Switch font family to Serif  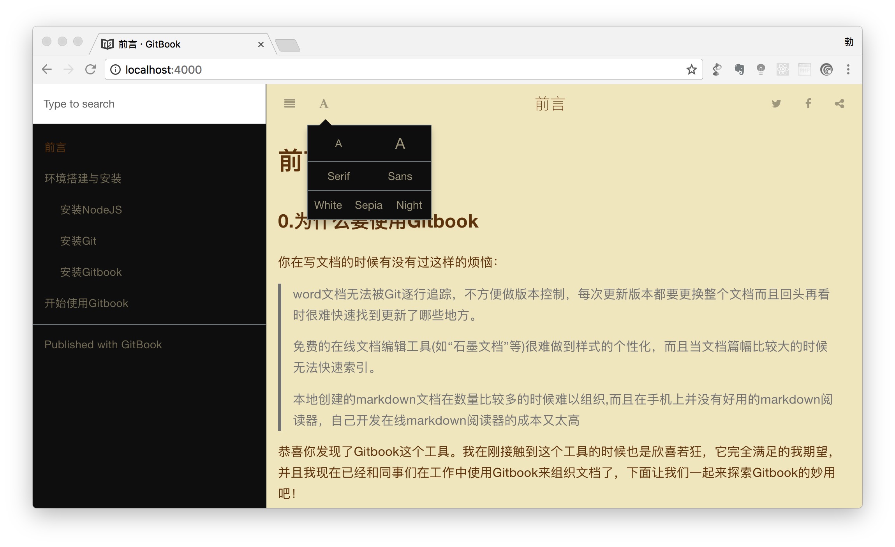pyautogui.click(x=338, y=176)
